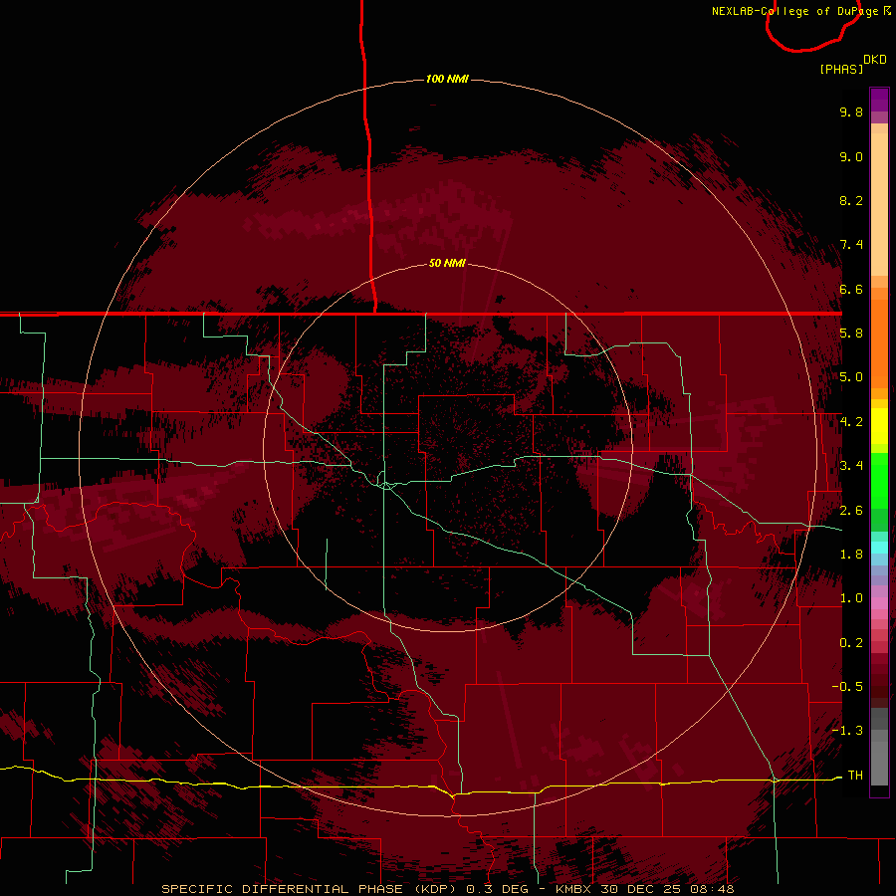Click the -1.3 value on color scale

click(847, 731)
